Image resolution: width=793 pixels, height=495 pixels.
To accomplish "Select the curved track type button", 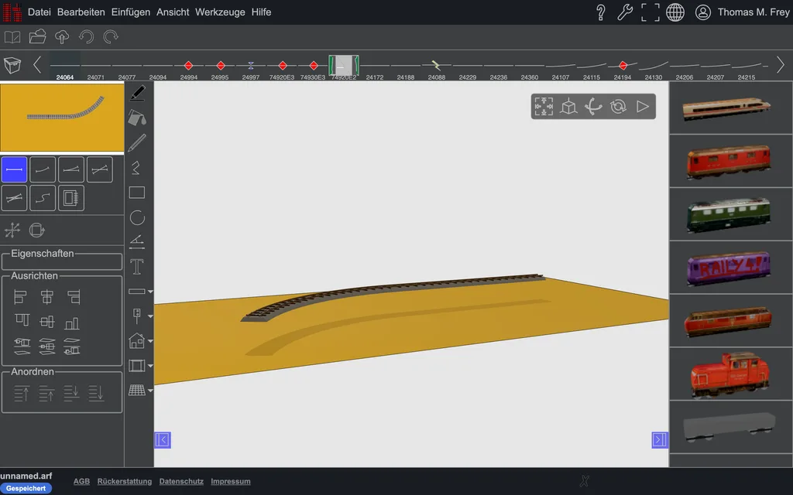I will point(43,169).
